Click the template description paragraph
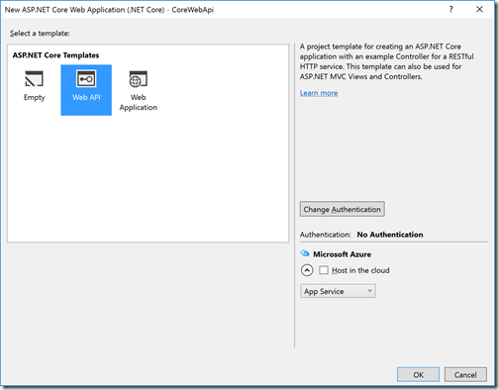 pyautogui.click(x=386, y=61)
